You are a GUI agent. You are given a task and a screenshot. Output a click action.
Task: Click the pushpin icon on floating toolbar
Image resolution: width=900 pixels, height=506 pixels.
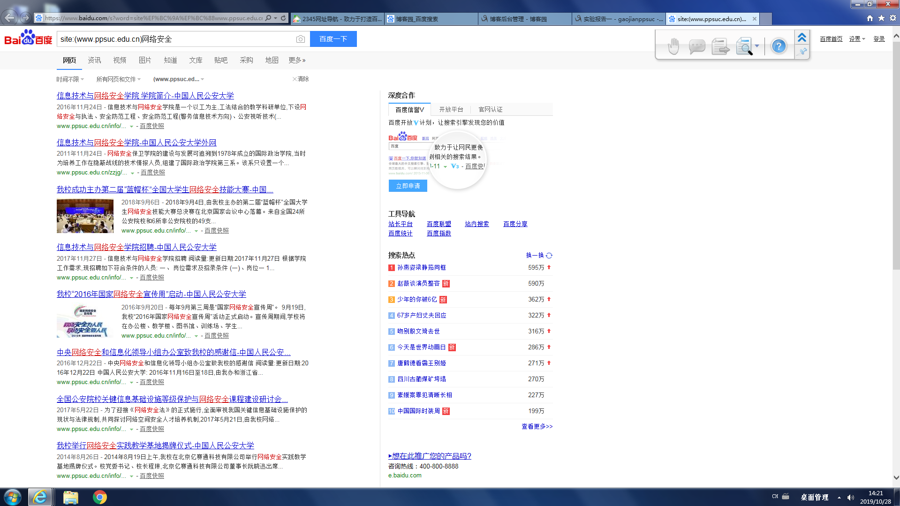click(802, 52)
